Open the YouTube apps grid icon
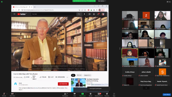Viewport: 172px width, 97px height. tap(94, 14)
